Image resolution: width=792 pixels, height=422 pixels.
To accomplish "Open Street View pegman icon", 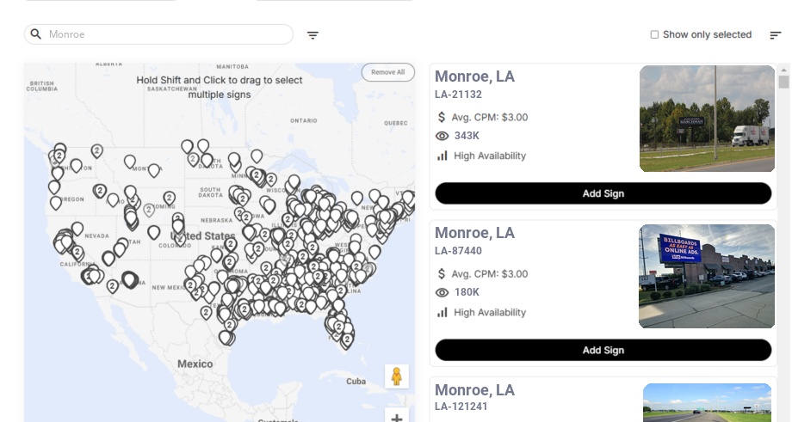I will (x=396, y=376).
